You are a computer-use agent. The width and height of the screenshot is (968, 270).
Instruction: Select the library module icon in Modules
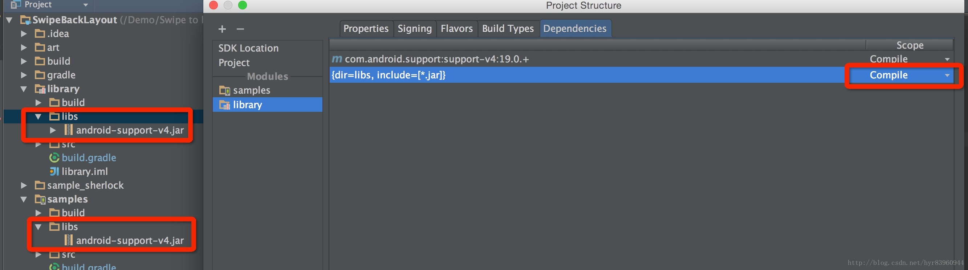(x=225, y=105)
